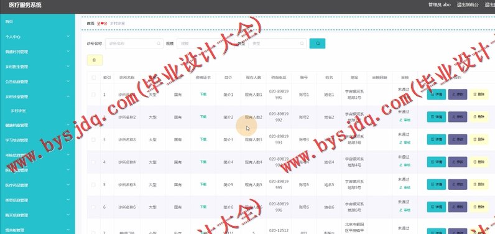Click the 诊所名称 search input
495x234 pixels.
coord(134,44)
